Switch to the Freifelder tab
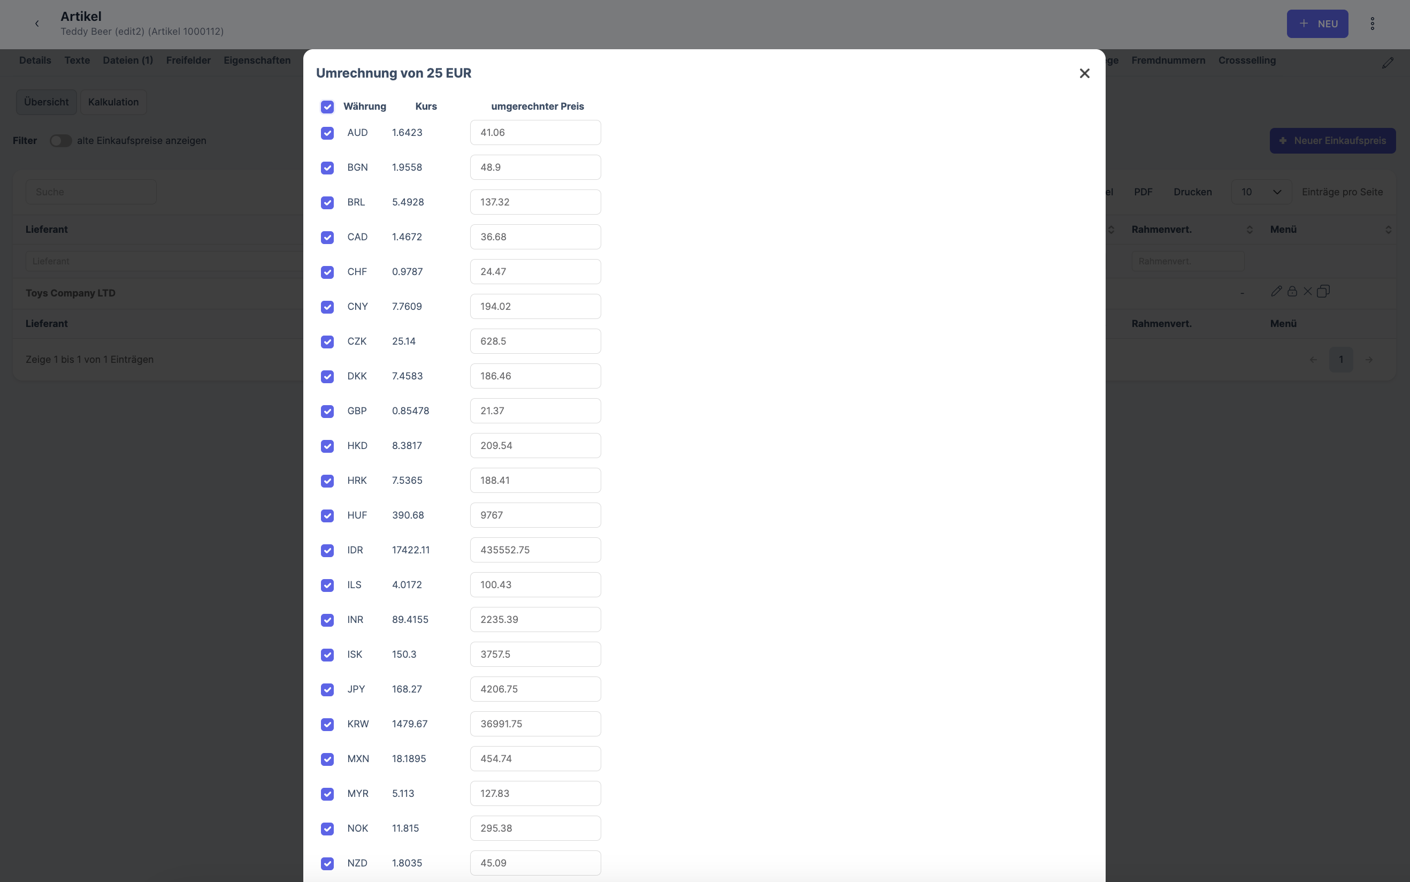This screenshot has width=1410, height=882. (x=188, y=60)
